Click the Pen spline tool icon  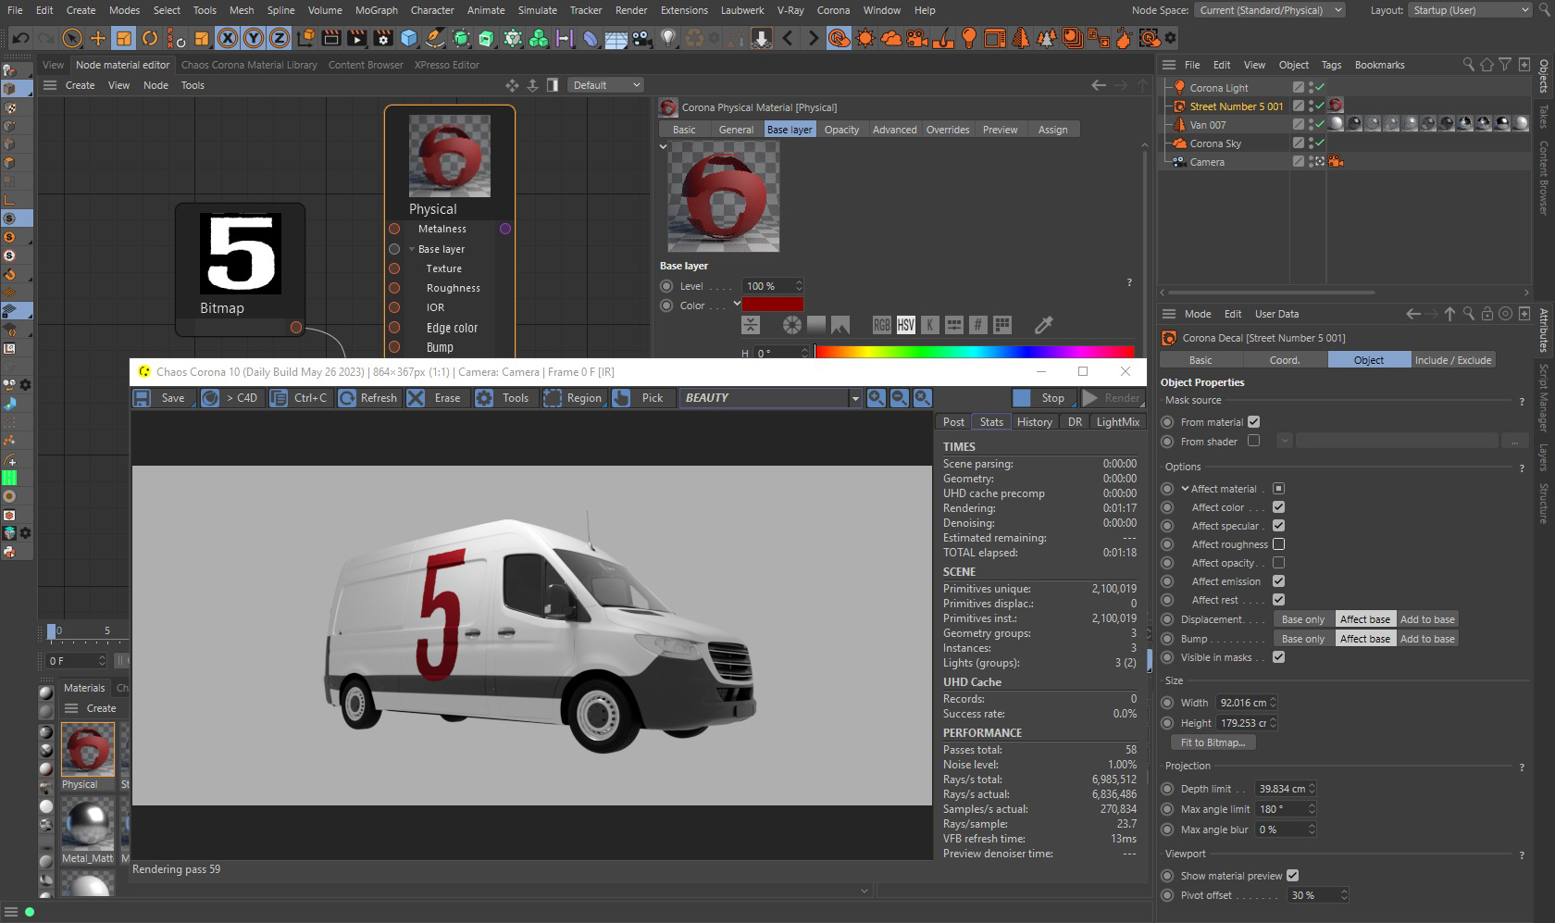click(434, 39)
